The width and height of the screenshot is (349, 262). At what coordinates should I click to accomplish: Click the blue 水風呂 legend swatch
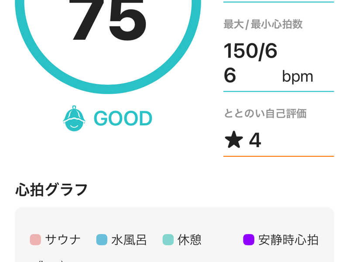(x=102, y=240)
